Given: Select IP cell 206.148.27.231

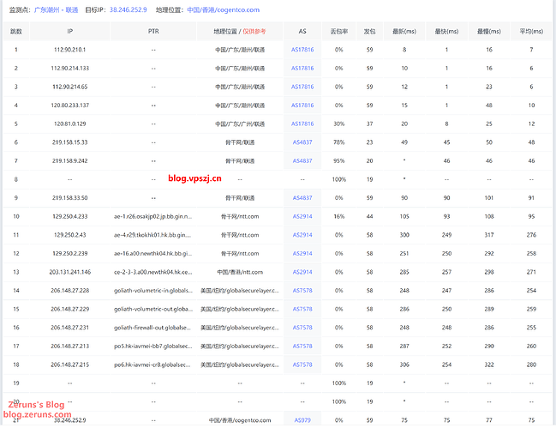Looking at the screenshot, I should tap(70, 328).
